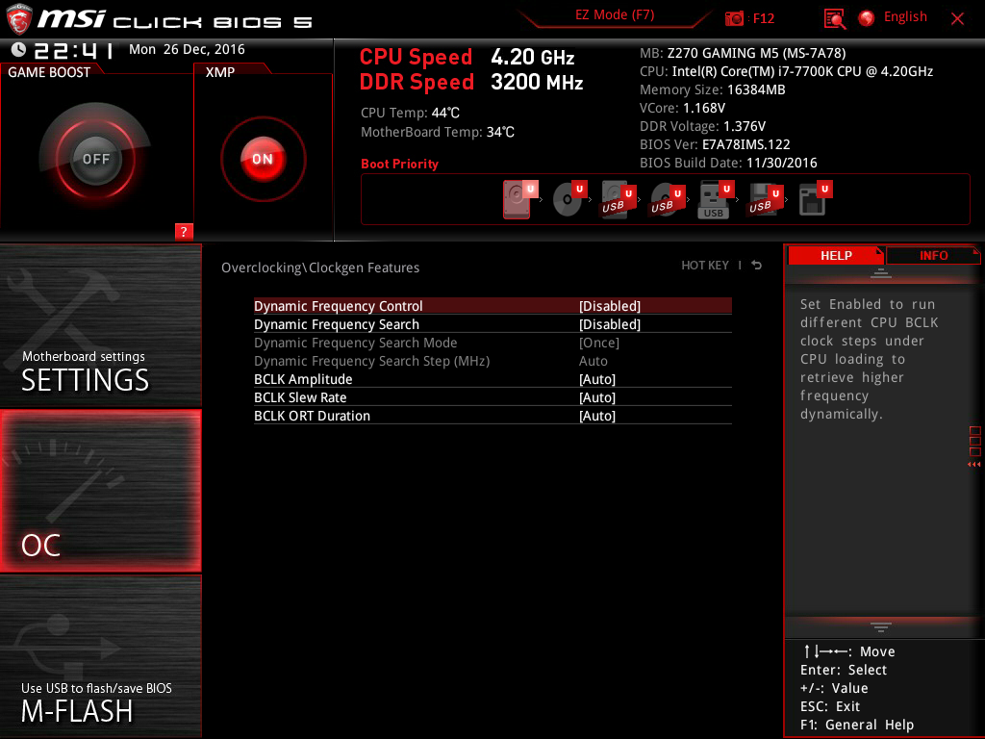This screenshot has width=985, height=739.
Task: Click the clock icon beside the time
Action: point(18,50)
